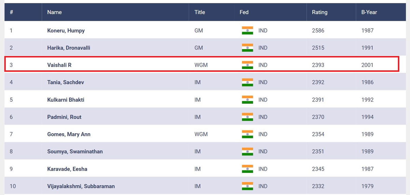Image resolution: width=410 pixels, height=195 pixels.
Task: Click the Name column header
Action: tap(54, 12)
